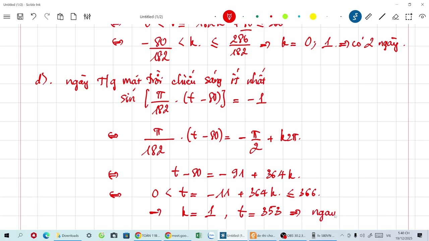This screenshot has width=429, height=241.
Task: Toggle the ruler tool
Action: [369, 16]
